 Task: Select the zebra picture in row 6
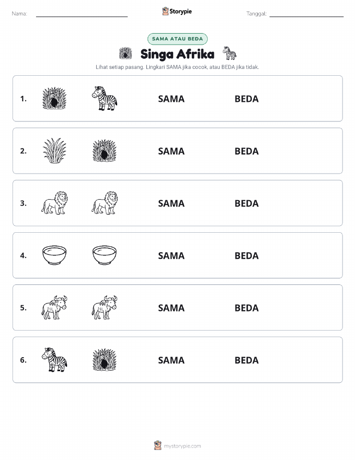55,360
